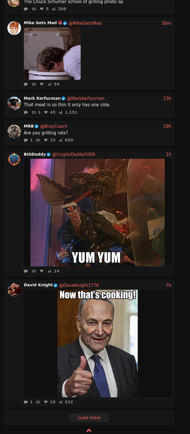This screenshot has width=190, height=434.
Task: Retweet Mark Kerfucman's post
Action: click(34, 112)
